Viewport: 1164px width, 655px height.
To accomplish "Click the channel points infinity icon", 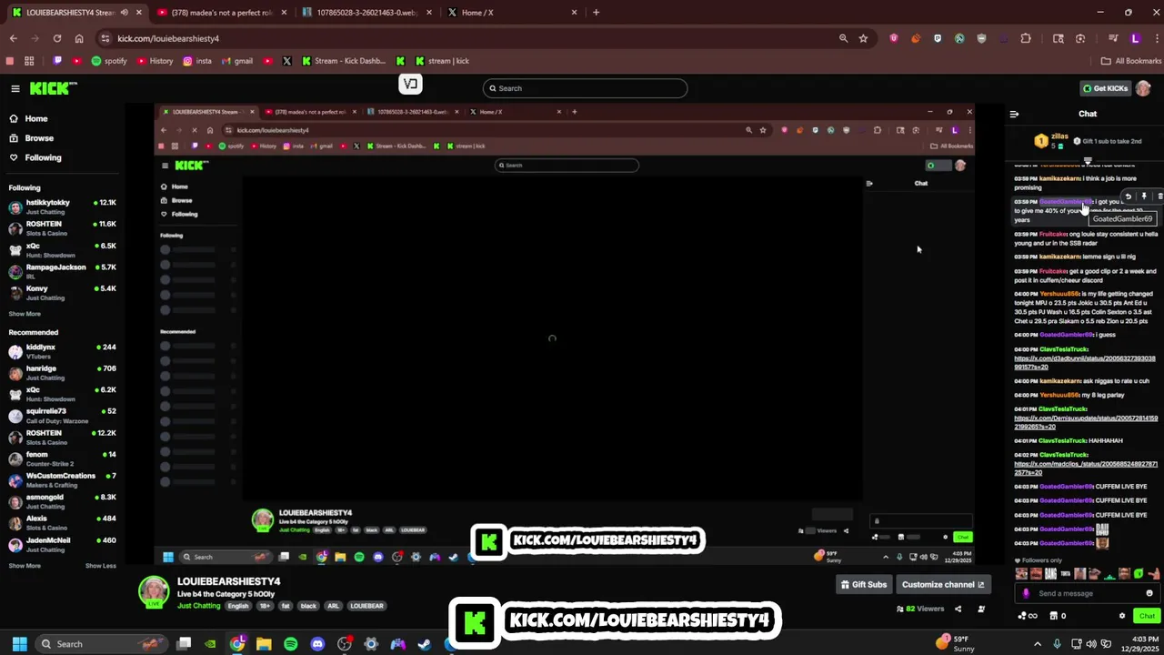I will coord(1029,616).
